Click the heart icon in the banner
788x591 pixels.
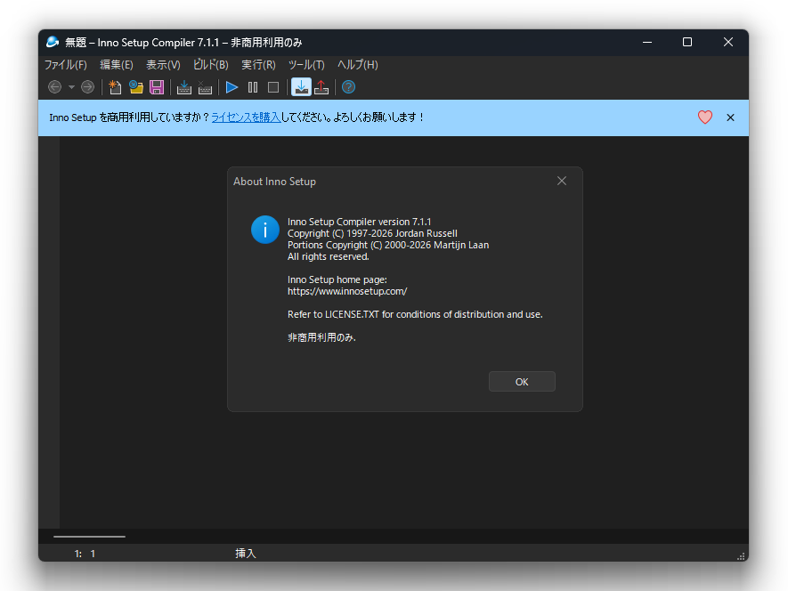coord(705,117)
